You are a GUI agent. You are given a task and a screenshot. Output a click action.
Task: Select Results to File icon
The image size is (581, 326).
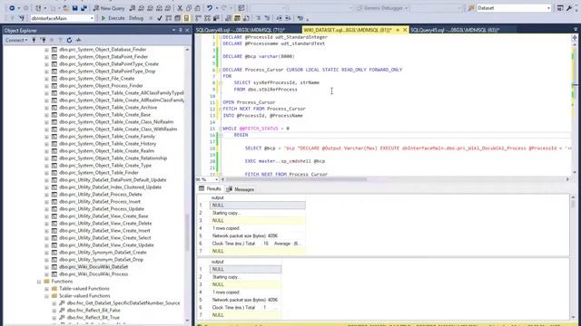[246, 18]
